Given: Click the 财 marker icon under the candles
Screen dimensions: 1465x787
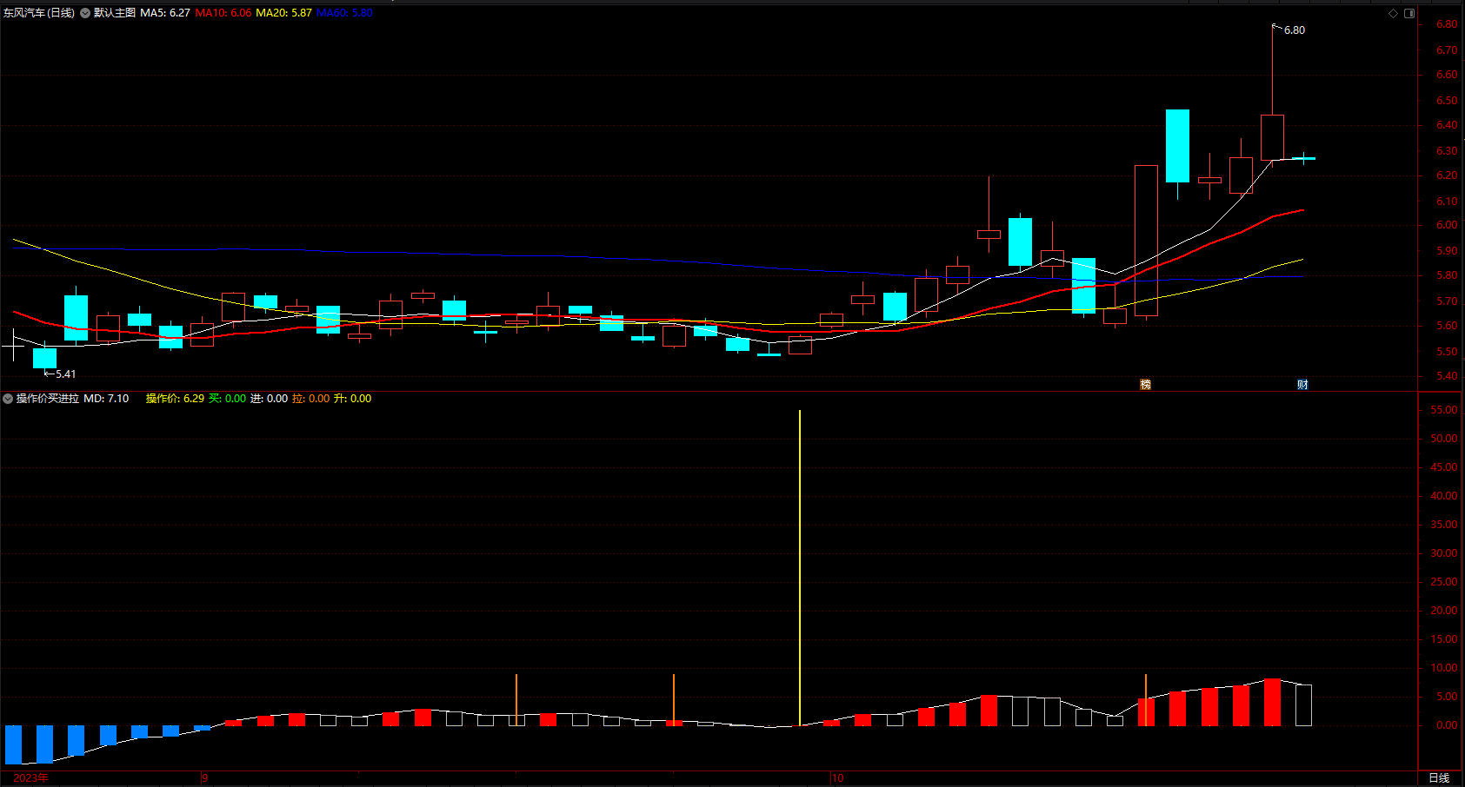Looking at the screenshot, I should click(1302, 384).
